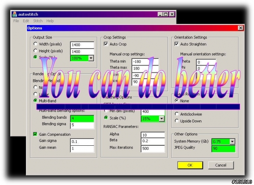Image resolution: width=254 pixels, height=185 pixels.
Task: Select the Height (pixels) radio button
Action: [35, 51]
